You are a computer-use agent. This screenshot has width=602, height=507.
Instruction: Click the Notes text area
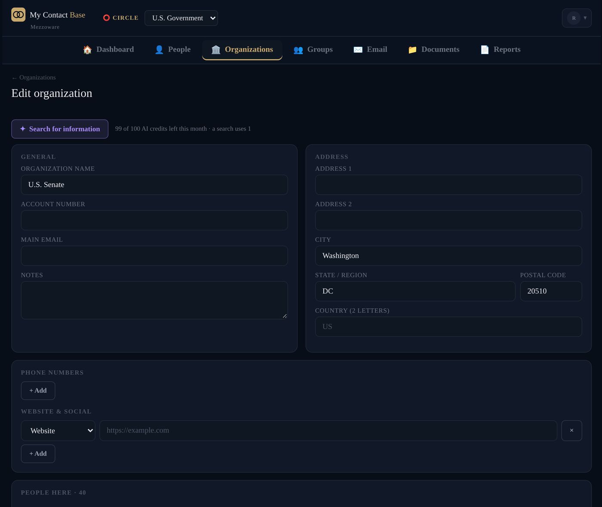[x=154, y=300]
